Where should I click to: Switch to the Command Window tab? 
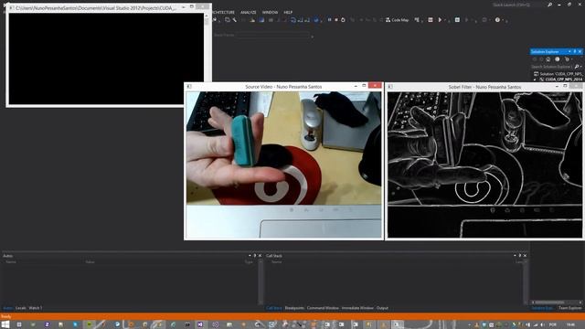tap(323, 308)
